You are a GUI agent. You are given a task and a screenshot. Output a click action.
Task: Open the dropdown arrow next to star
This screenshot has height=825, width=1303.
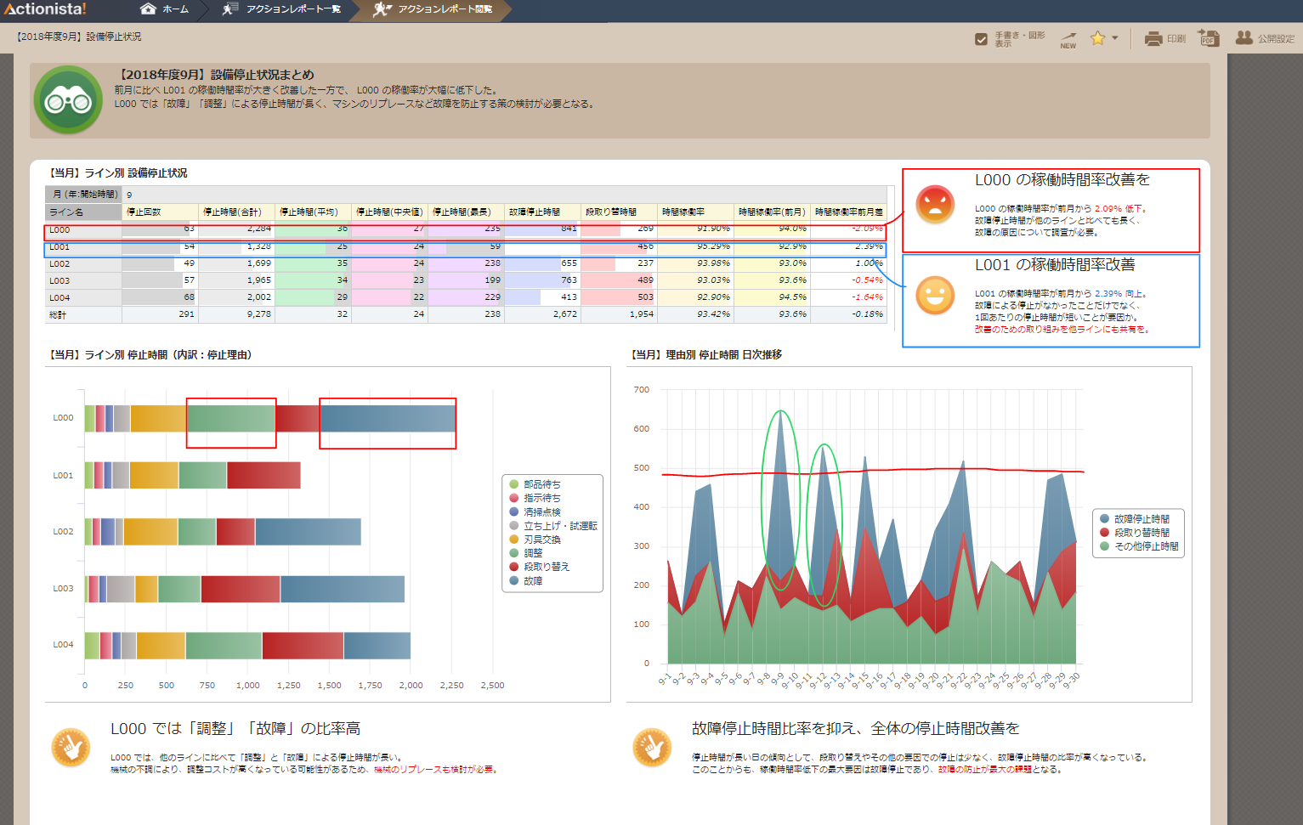1114,38
